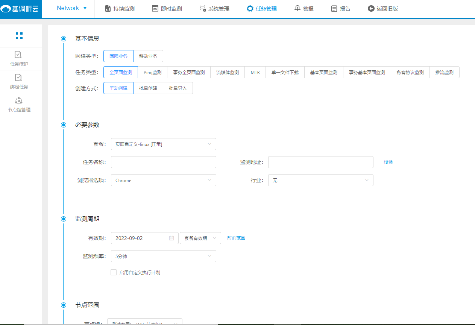Go to 持续监测 menu
The height and width of the screenshot is (325, 475).
[x=119, y=9]
